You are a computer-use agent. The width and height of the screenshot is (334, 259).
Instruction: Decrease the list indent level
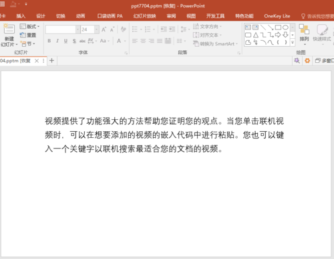pyautogui.click(x=164, y=29)
